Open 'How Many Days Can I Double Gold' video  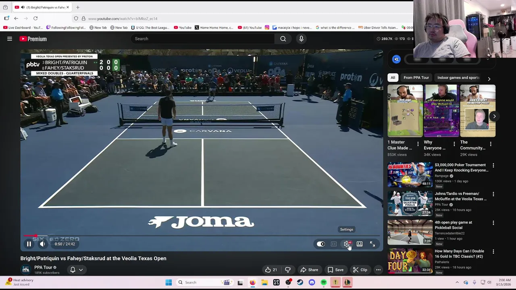pyautogui.click(x=459, y=254)
